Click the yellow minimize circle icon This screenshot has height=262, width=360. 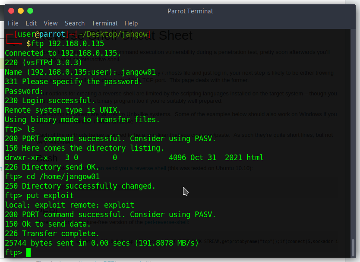click(x=20, y=11)
